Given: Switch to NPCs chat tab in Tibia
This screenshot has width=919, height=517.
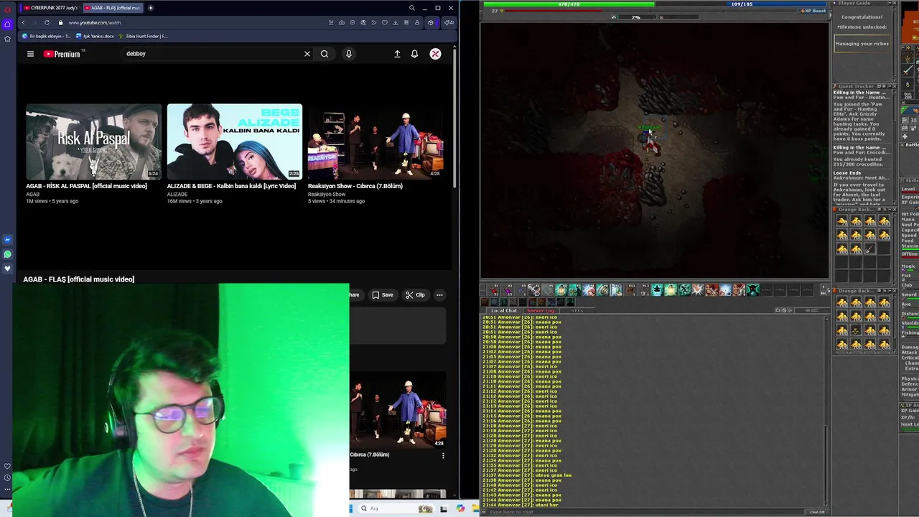Looking at the screenshot, I should coord(577,311).
